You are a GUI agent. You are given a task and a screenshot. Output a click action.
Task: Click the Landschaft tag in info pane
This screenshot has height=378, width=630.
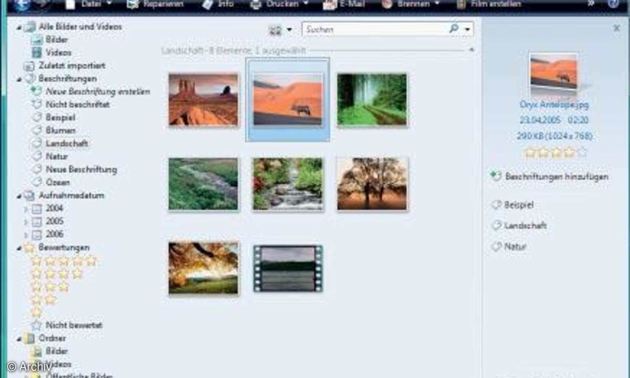[x=526, y=226]
